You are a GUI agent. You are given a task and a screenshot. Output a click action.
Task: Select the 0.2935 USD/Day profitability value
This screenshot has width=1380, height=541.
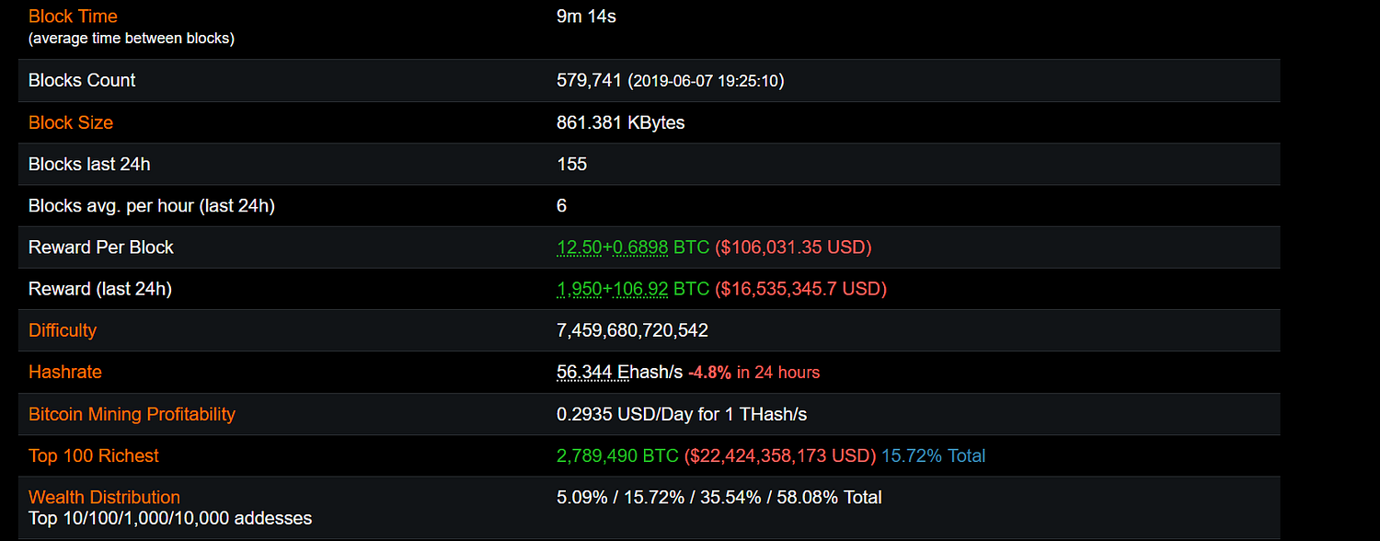(682, 414)
